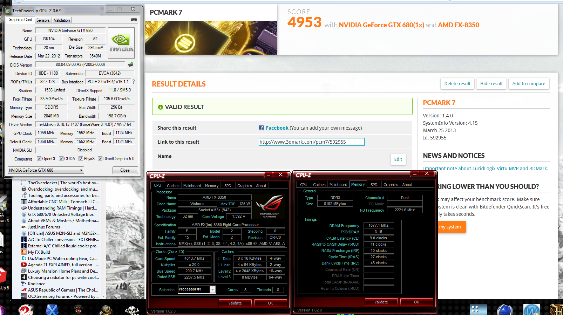Screen dimensions: 563x315
Task: Click the blue W icon in taskbar
Action: point(531,310)
